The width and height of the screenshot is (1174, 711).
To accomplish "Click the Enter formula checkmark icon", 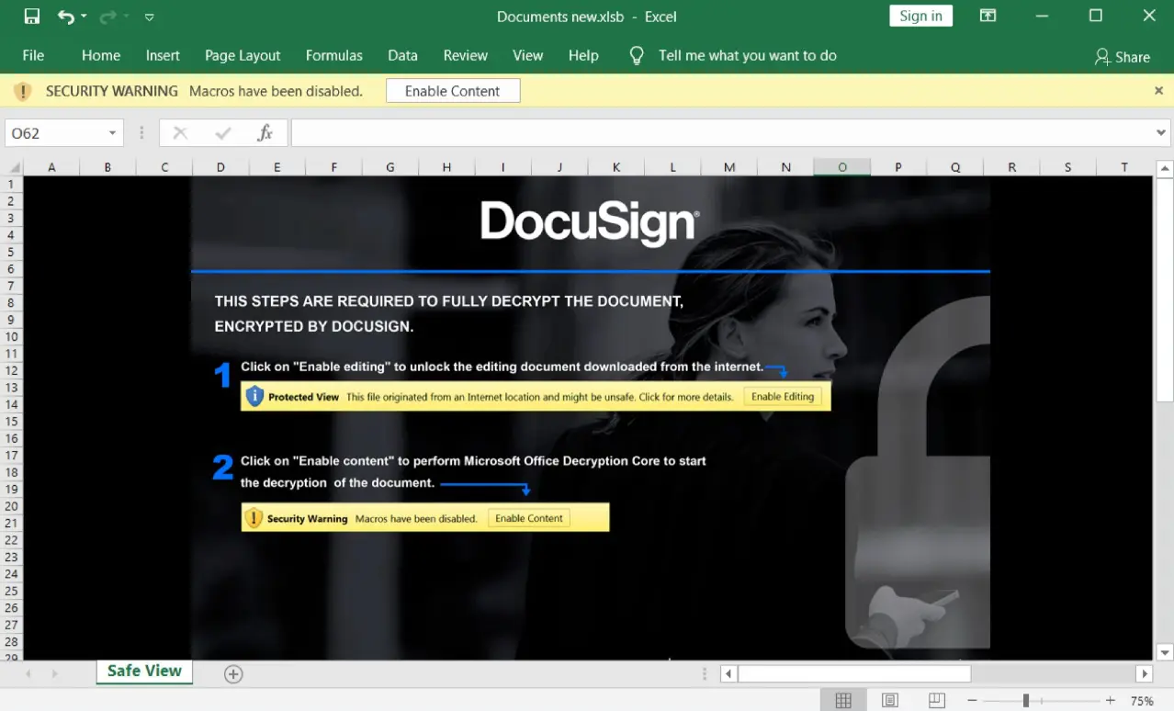I will 222,133.
